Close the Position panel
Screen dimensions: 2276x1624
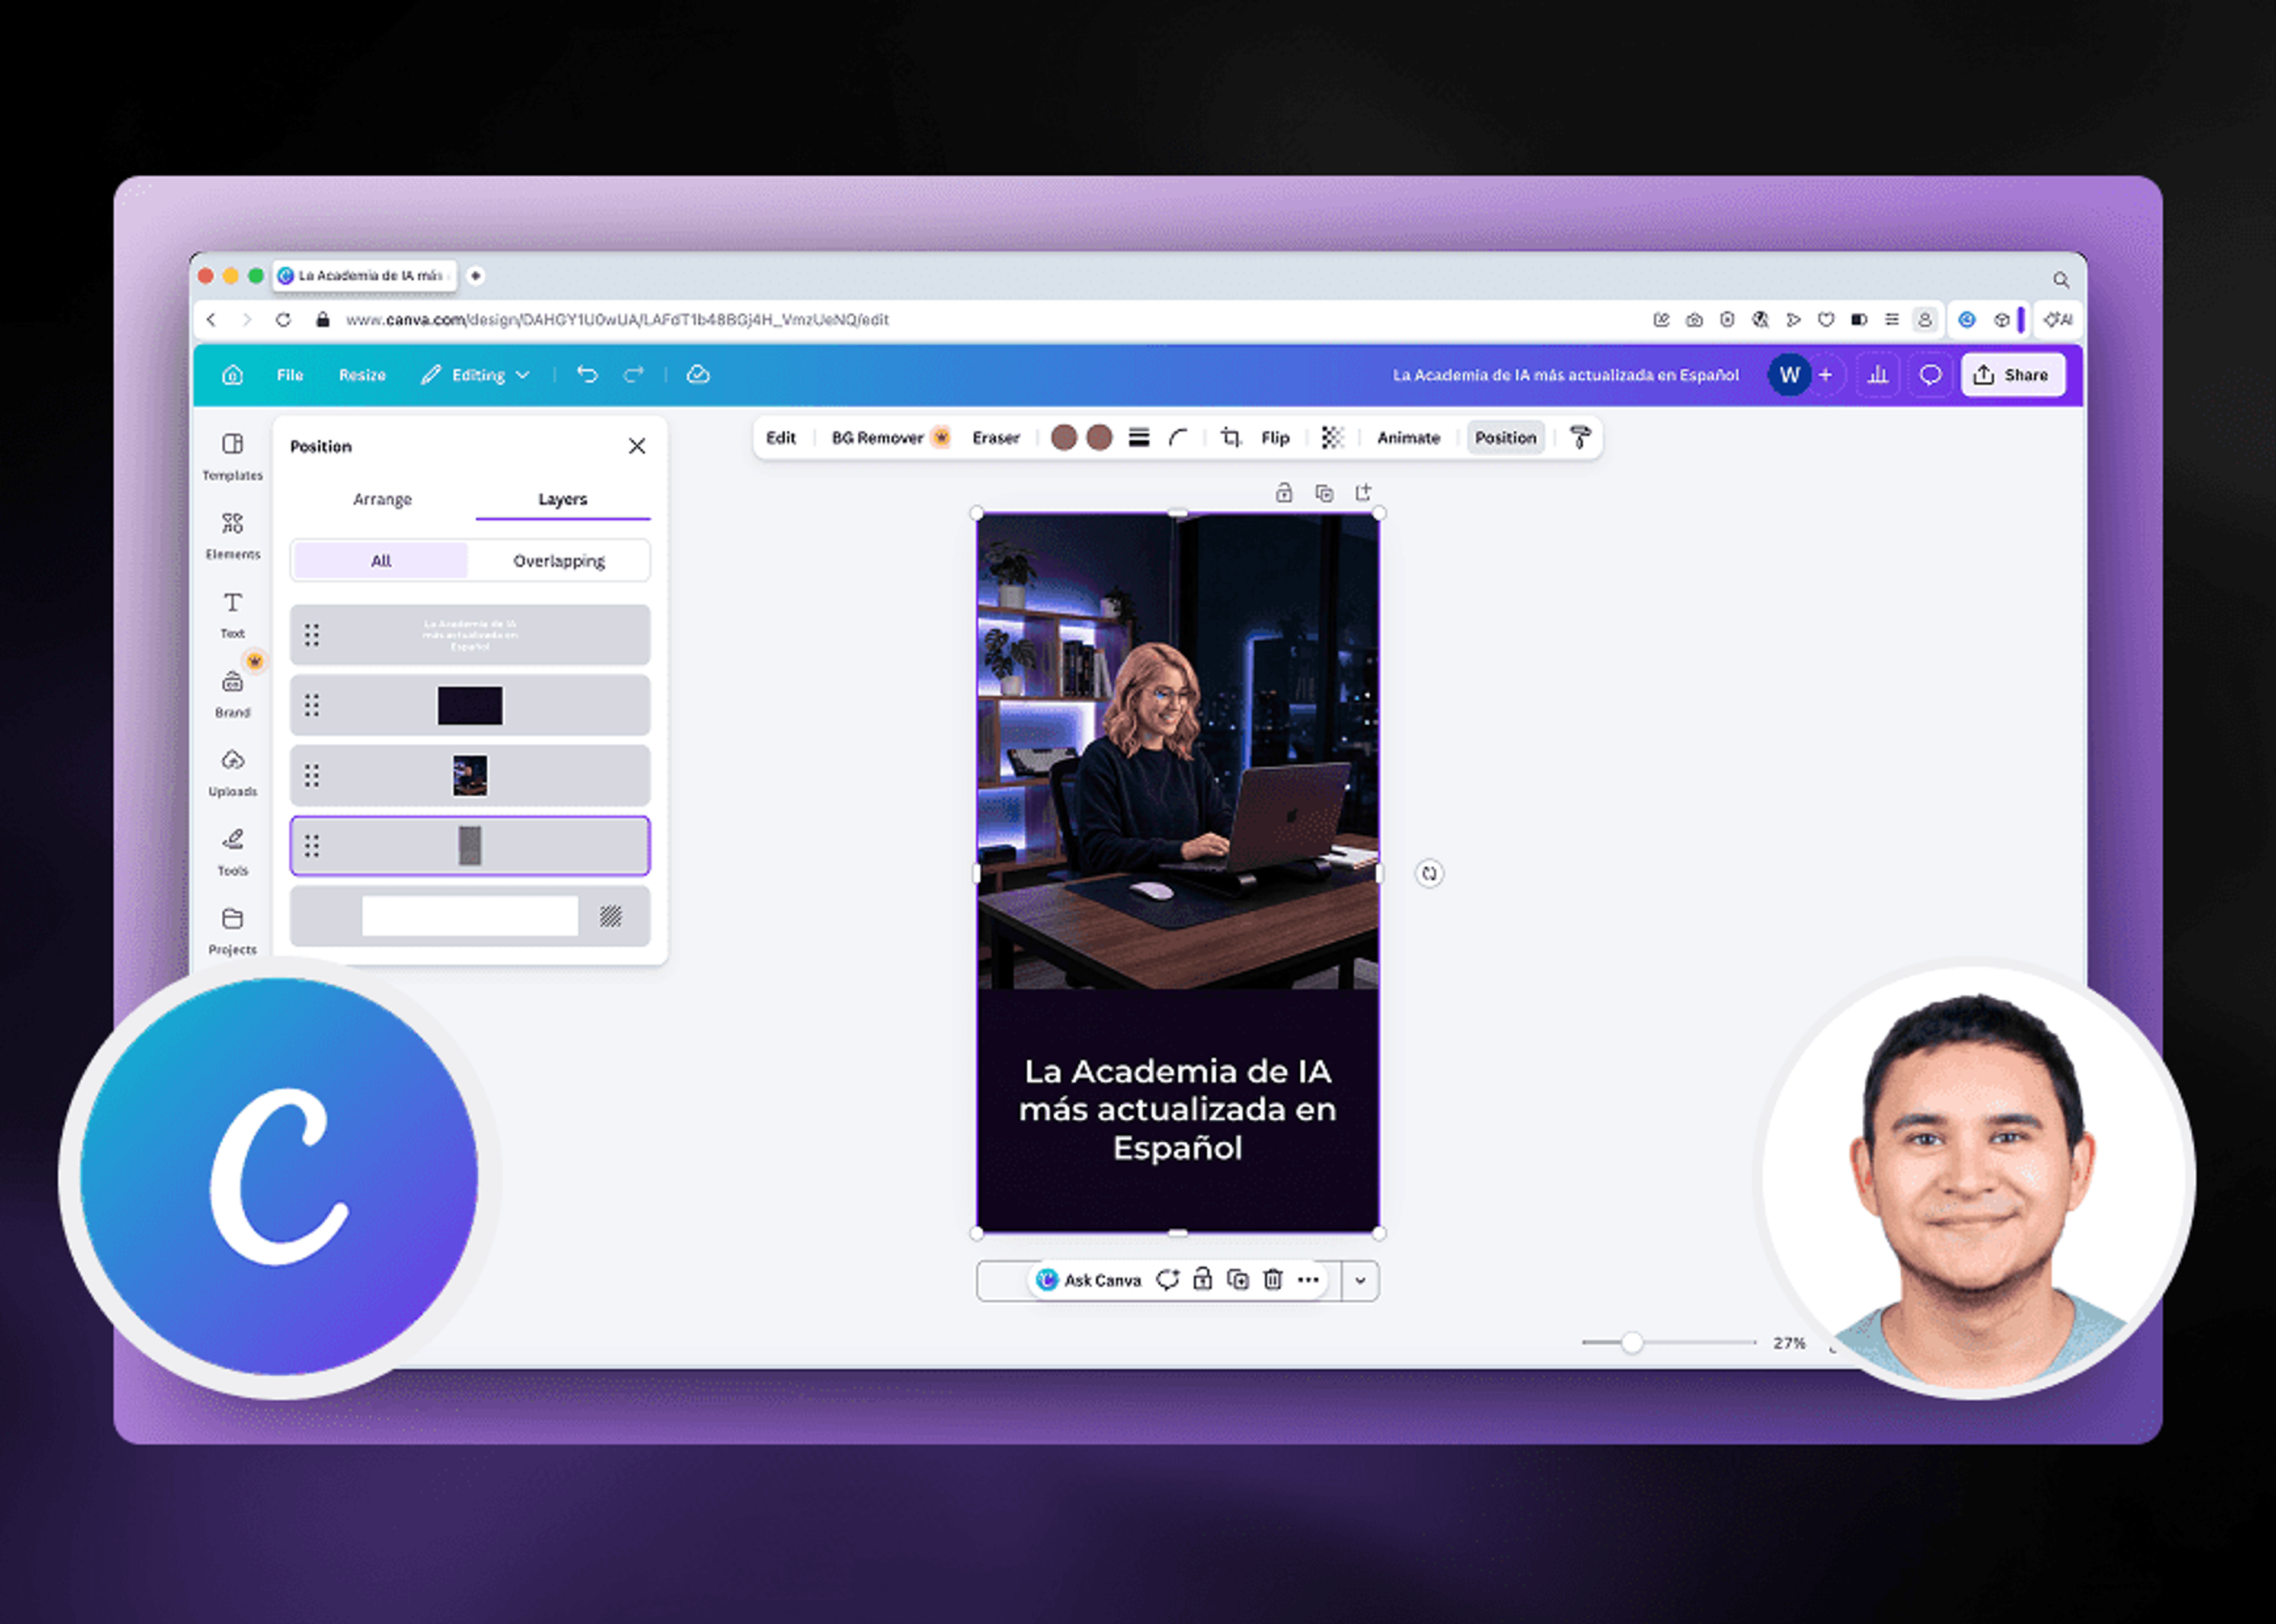[x=637, y=446]
